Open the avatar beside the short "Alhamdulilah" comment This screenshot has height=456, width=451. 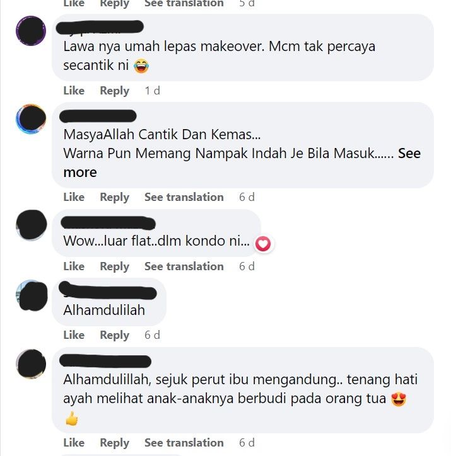coord(32,295)
